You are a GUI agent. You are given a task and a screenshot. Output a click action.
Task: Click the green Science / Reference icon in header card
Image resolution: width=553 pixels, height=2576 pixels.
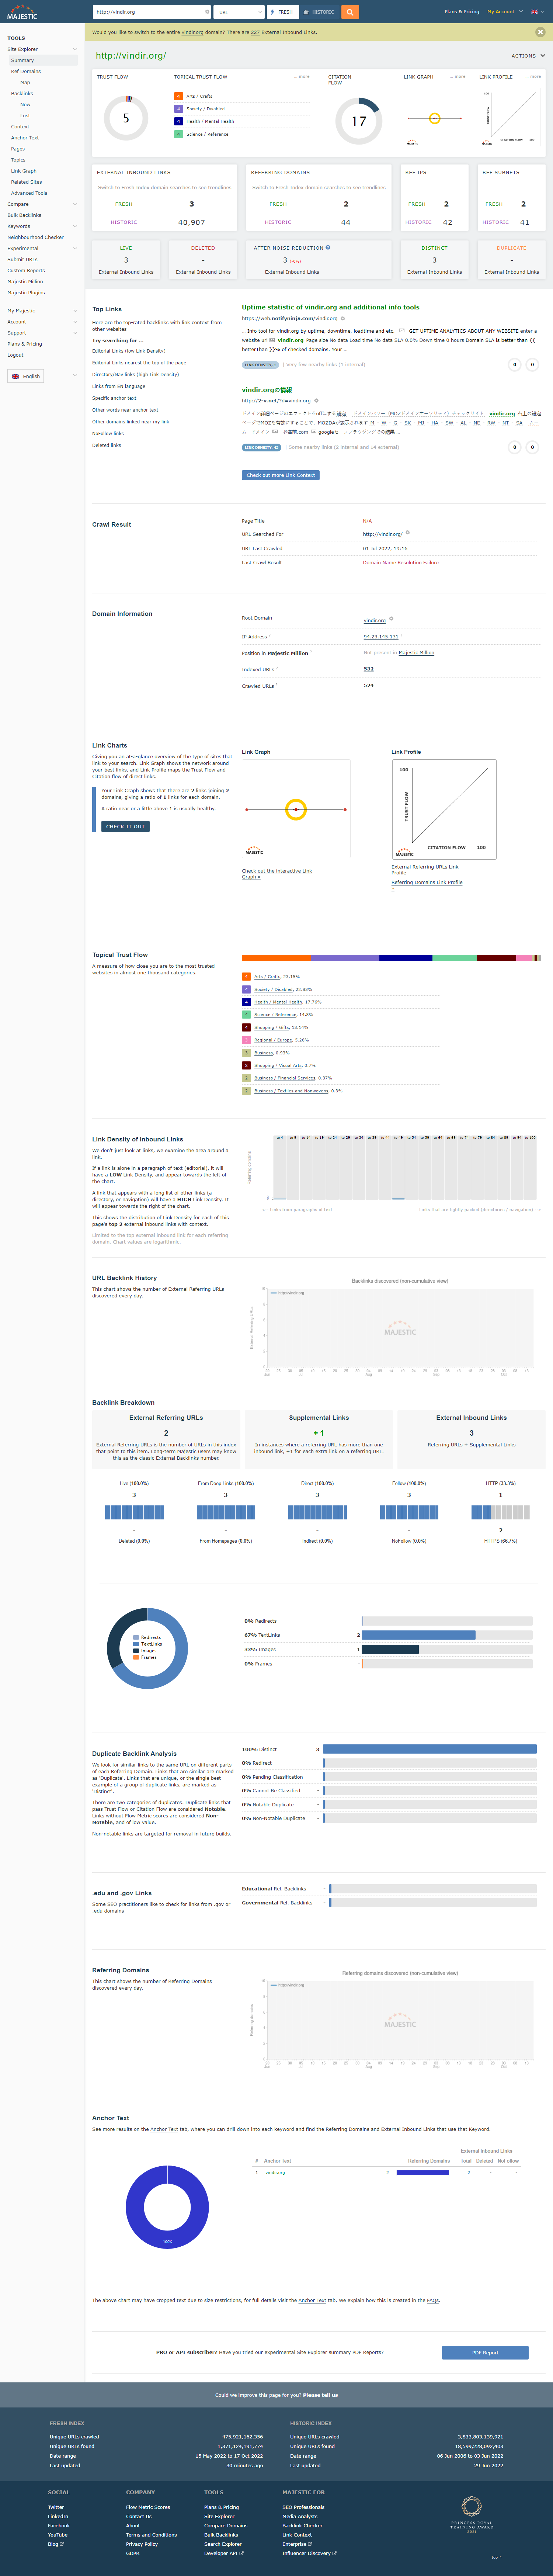(178, 133)
